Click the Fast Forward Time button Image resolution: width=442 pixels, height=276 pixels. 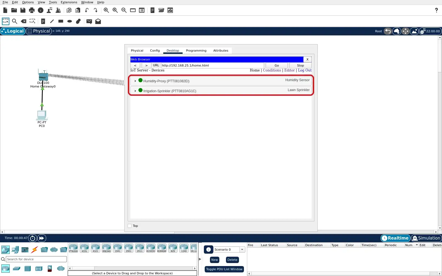pyautogui.click(x=42, y=238)
